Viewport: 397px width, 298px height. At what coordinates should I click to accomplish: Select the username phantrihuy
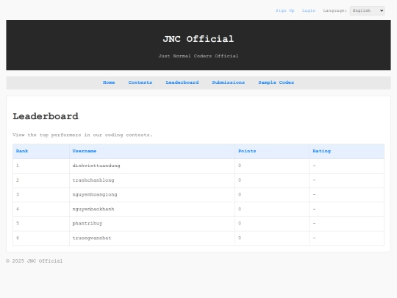[x=87, y=224]
